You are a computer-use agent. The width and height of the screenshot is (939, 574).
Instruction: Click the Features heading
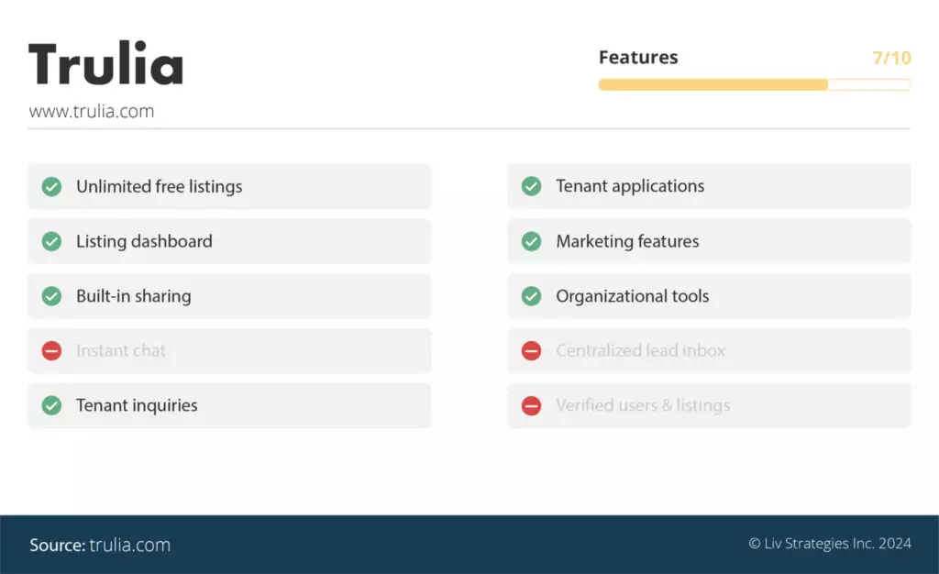[638, 57]
